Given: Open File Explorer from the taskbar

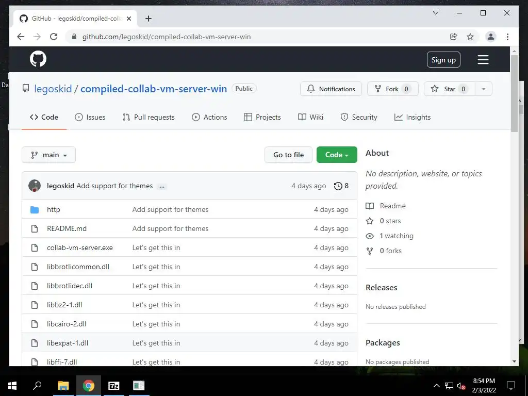Looking at the screenshot, I should click(63, 386).
